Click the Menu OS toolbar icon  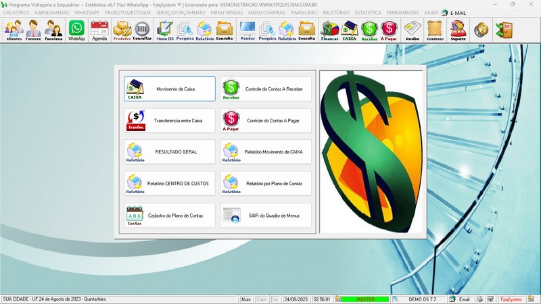(x=164, y=30)
